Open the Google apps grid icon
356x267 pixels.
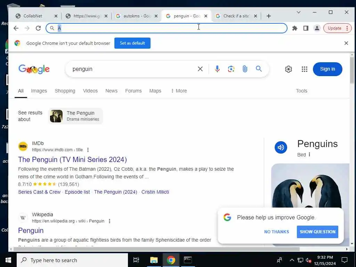pos(305,69)
